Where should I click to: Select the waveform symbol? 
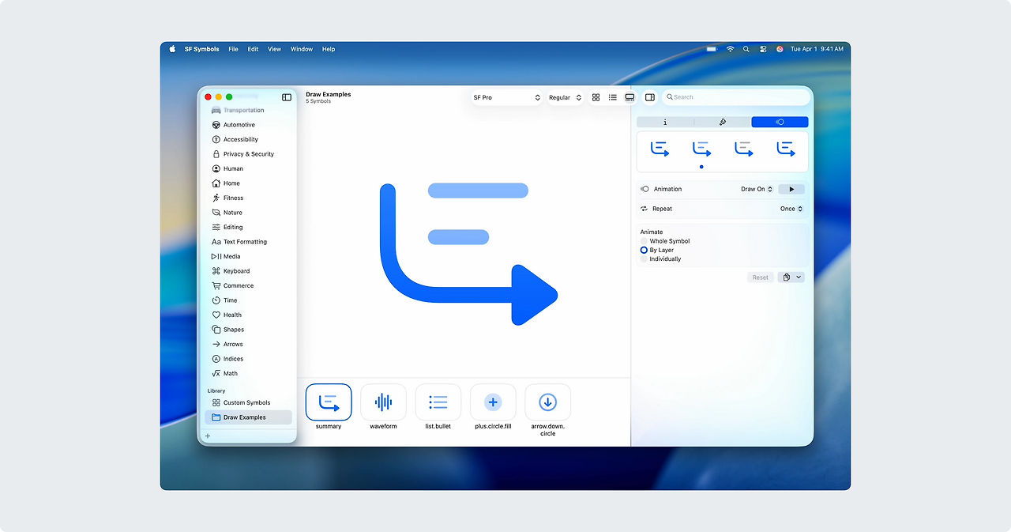click(383, 402)
